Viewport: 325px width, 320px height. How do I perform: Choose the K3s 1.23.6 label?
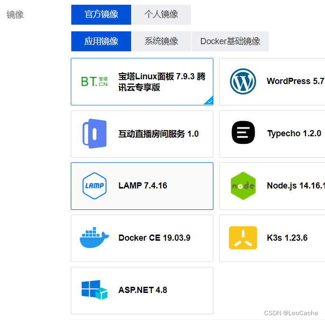pos(287,238)
